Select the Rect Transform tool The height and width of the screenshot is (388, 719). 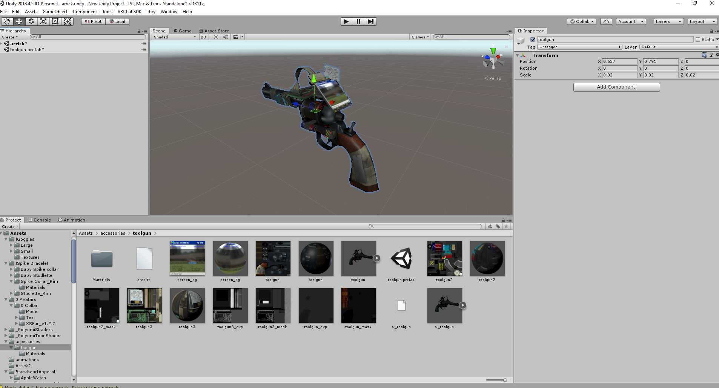point(55,21)
